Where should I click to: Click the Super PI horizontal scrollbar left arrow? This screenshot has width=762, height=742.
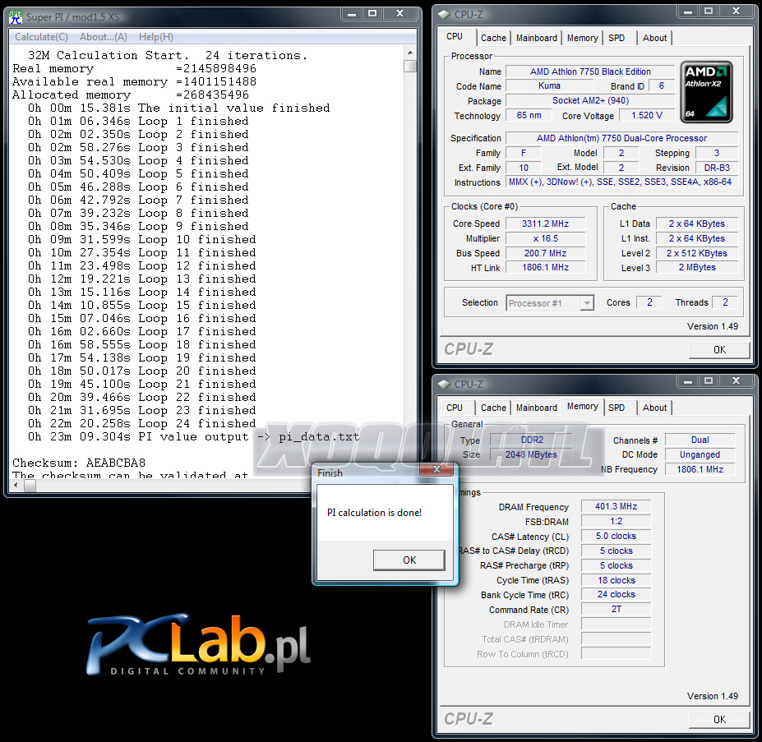click(x=16, y=485)
